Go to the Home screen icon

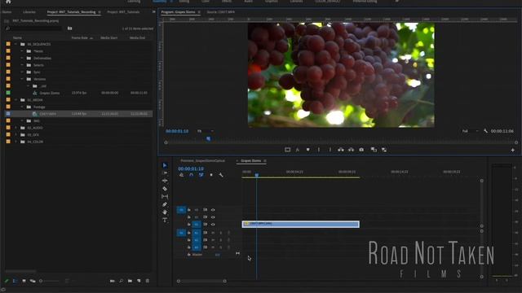[8, 2]
